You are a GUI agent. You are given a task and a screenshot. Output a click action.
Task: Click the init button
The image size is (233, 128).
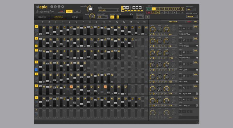click(77, 11)
